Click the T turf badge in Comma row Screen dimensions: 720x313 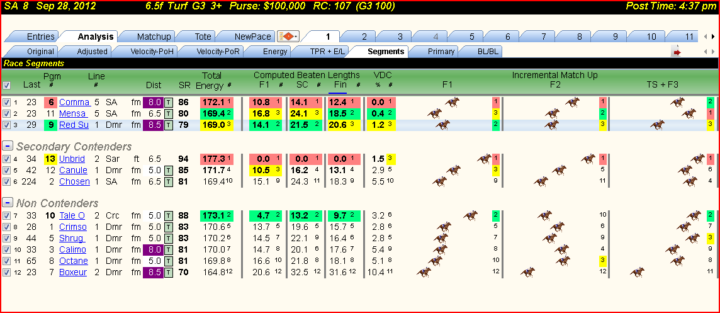[169, 102]
